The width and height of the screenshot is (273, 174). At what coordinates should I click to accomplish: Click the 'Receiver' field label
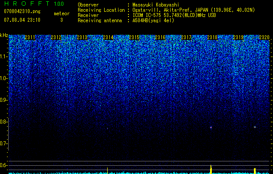pos(88,15)
